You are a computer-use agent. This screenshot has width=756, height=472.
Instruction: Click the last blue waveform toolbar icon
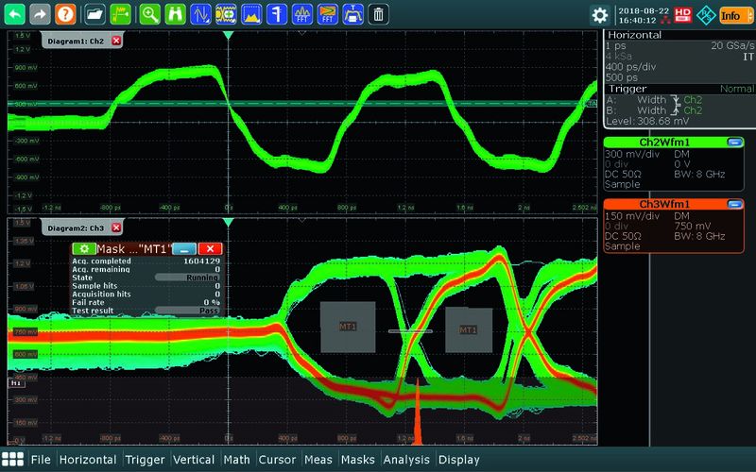click(352, 14)
